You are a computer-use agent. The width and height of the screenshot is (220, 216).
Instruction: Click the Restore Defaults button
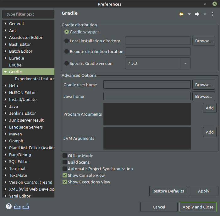(x=168, y=191)
